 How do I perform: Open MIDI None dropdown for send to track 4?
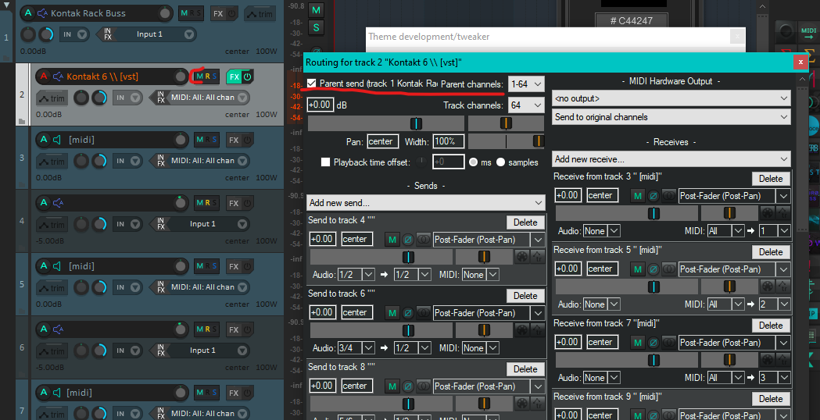(x=480, y=274)
